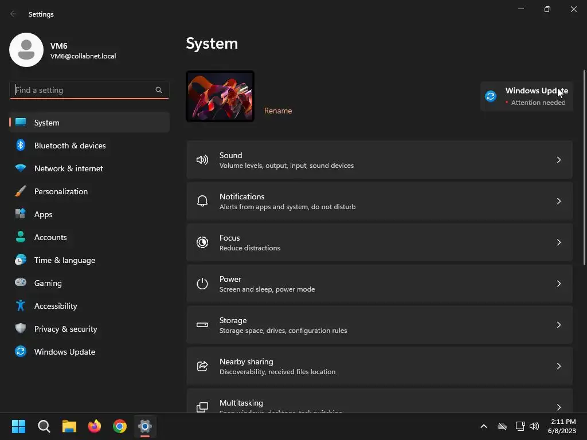Image resolution: width=587 pixels, height=440 pixels.
Task: Open Notifications alerts settings
Action: [x=379, y=201]
